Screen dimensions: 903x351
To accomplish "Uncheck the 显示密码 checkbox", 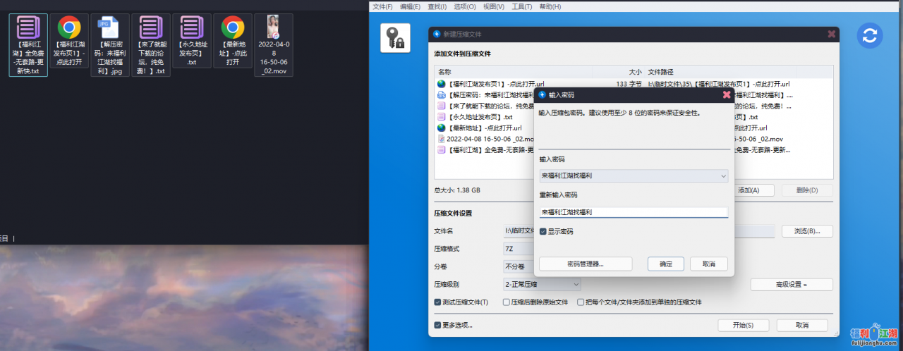I will click(x=543, y=231).
